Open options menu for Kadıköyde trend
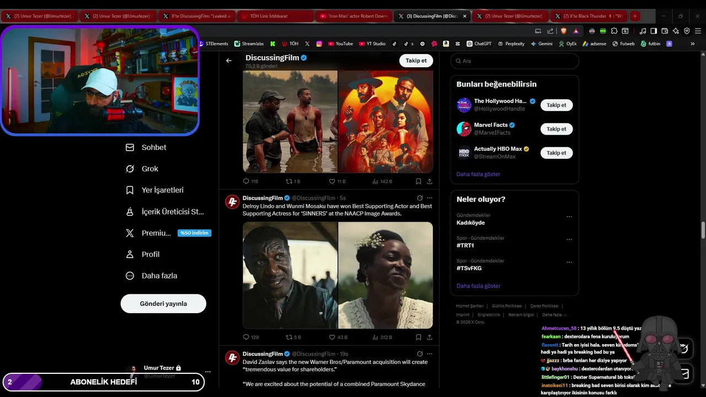 [x=569, y=217]
